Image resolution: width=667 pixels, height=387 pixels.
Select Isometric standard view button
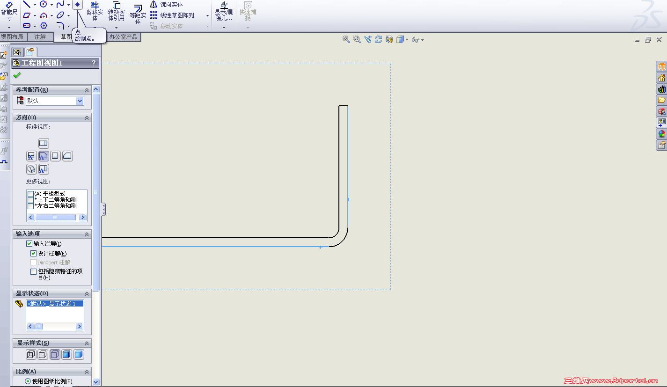[31, 169]
